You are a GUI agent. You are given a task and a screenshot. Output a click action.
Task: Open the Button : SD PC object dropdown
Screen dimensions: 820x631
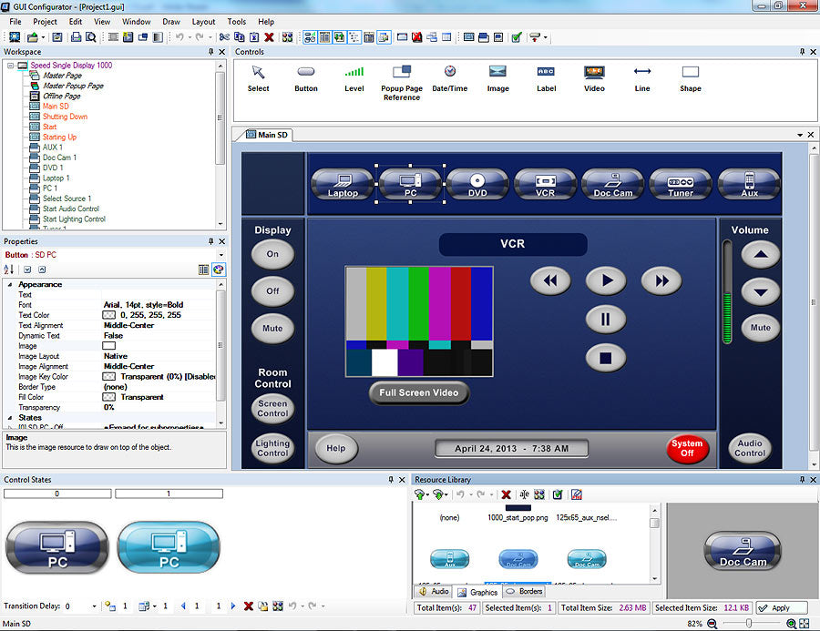(x=220, y=255)
